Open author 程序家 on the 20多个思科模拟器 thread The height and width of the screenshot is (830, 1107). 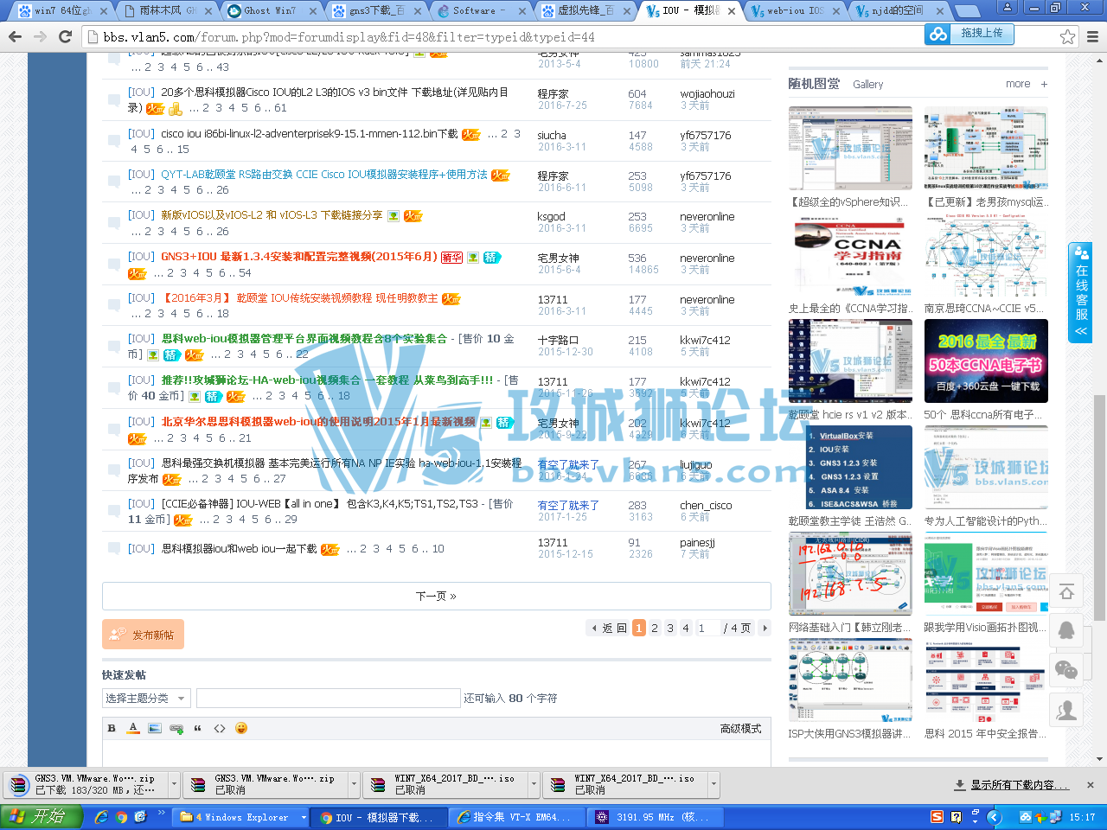pos(553,93)
